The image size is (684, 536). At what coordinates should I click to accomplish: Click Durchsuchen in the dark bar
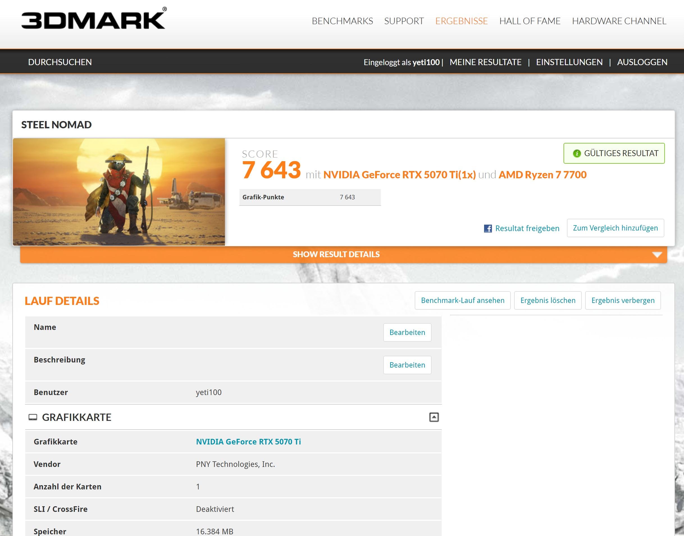point(60,62)
